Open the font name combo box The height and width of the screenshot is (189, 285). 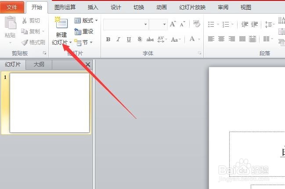click(x=126, y=24)
